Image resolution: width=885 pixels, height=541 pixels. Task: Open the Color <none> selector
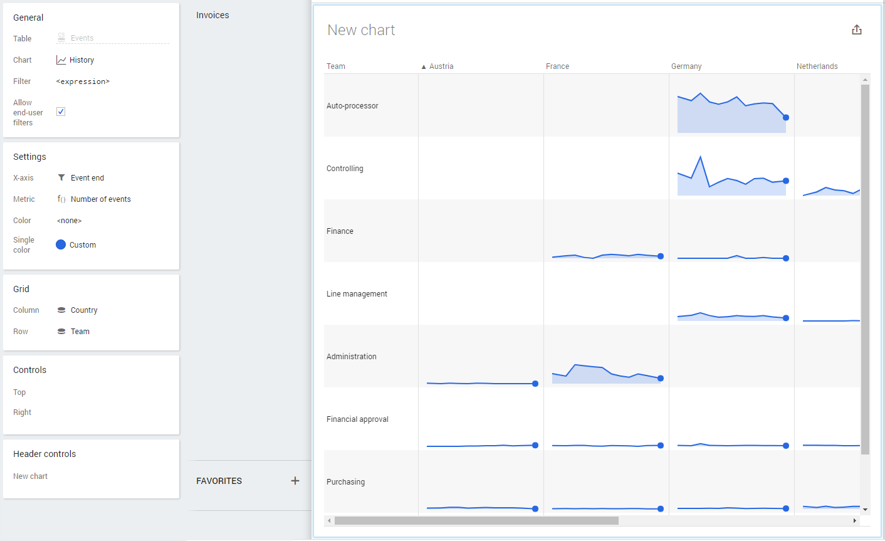pos(70,221)
